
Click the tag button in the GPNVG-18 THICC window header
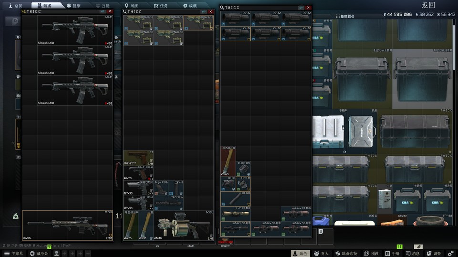[204, 12]
